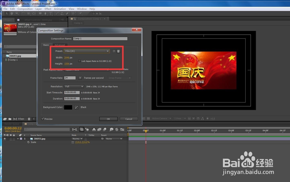Click the timeline current-time indicator marker
This screenshot has width=290, height=182.
(x=146, y=131)
